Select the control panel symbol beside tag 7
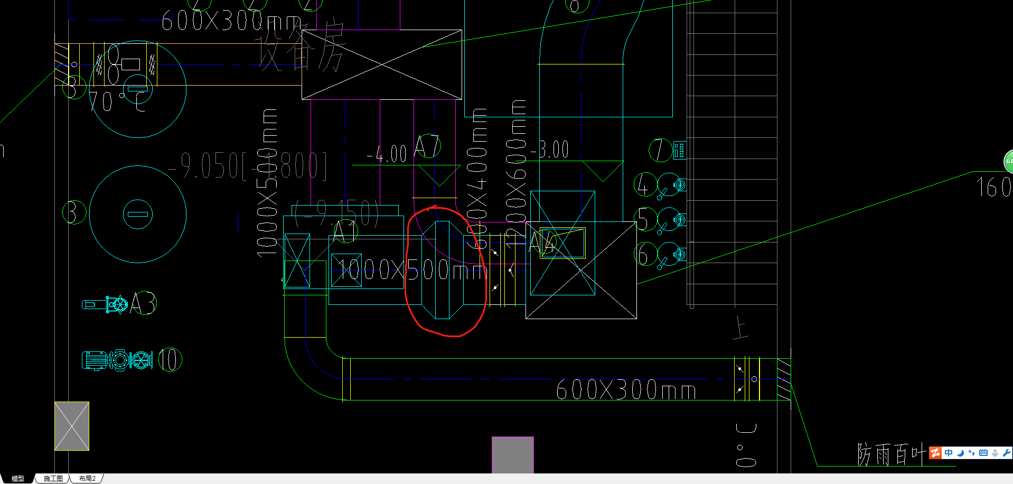 [680, 150]
